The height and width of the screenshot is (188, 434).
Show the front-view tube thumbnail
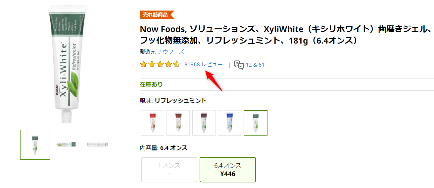click(x=35, y=145)
